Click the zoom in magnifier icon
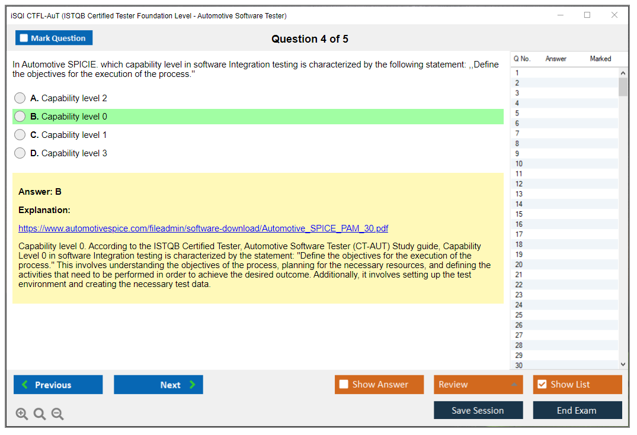637x435 pixels. tap(22, 414)
